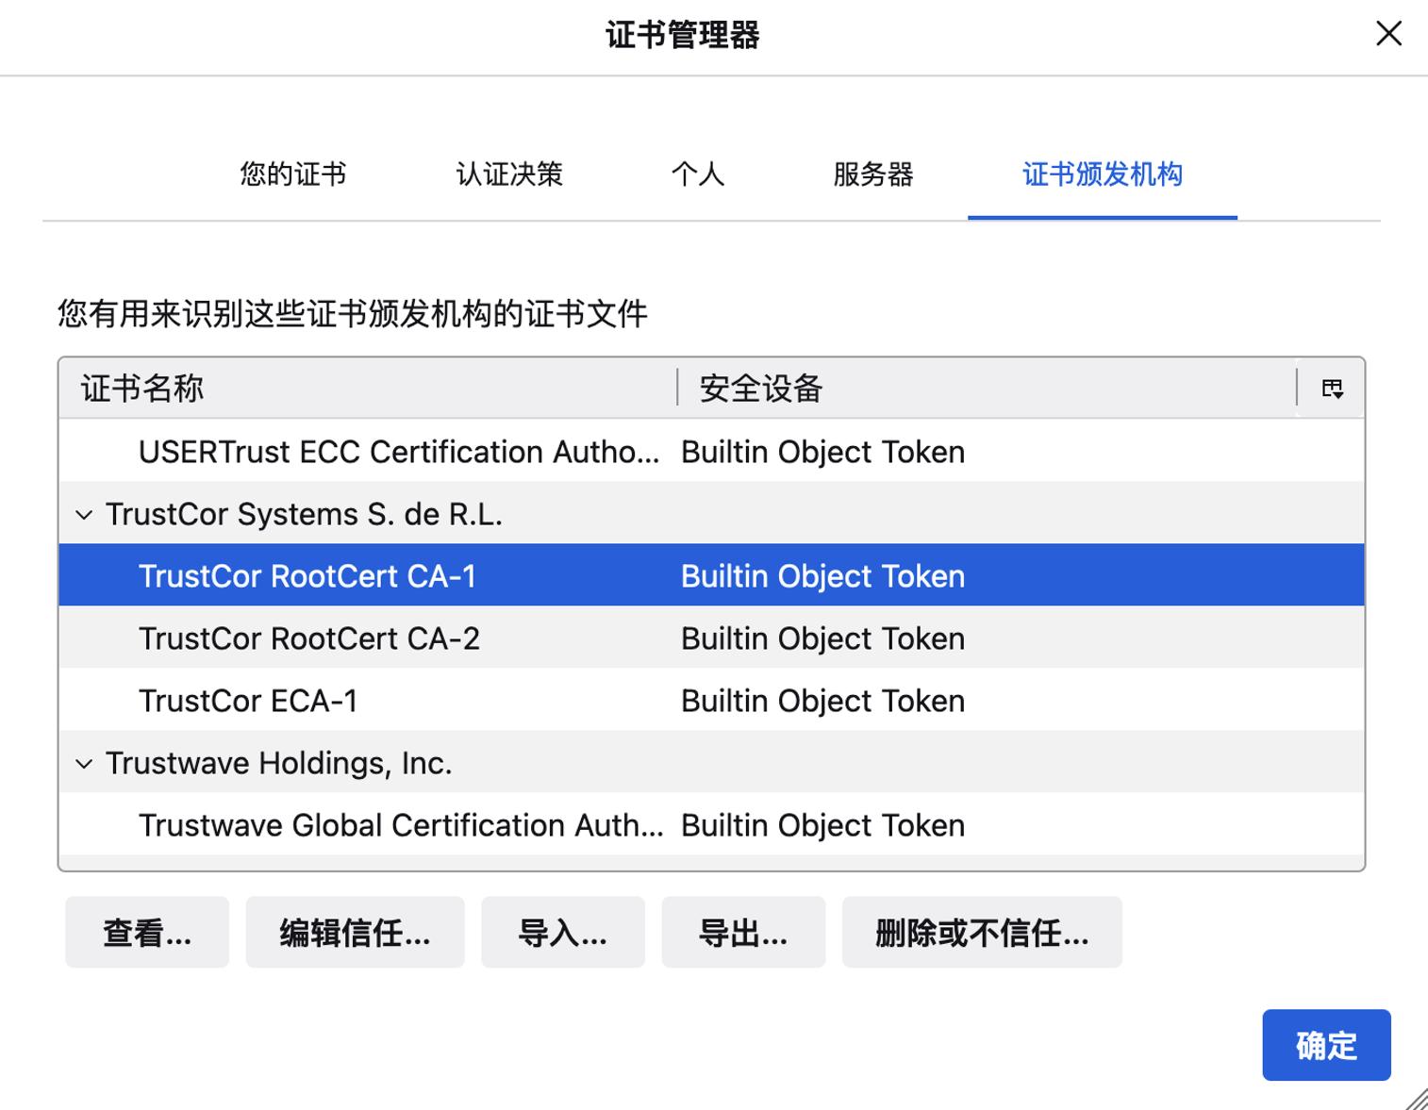Click the 导出... button
The height and width of the screenshot is (1110, 1428).
[743, 933]
